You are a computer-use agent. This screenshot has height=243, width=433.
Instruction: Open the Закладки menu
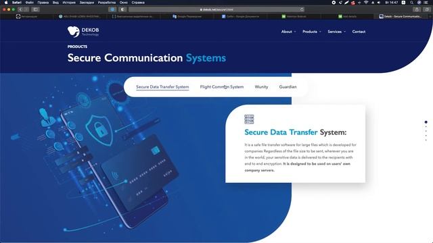[87, 3]
